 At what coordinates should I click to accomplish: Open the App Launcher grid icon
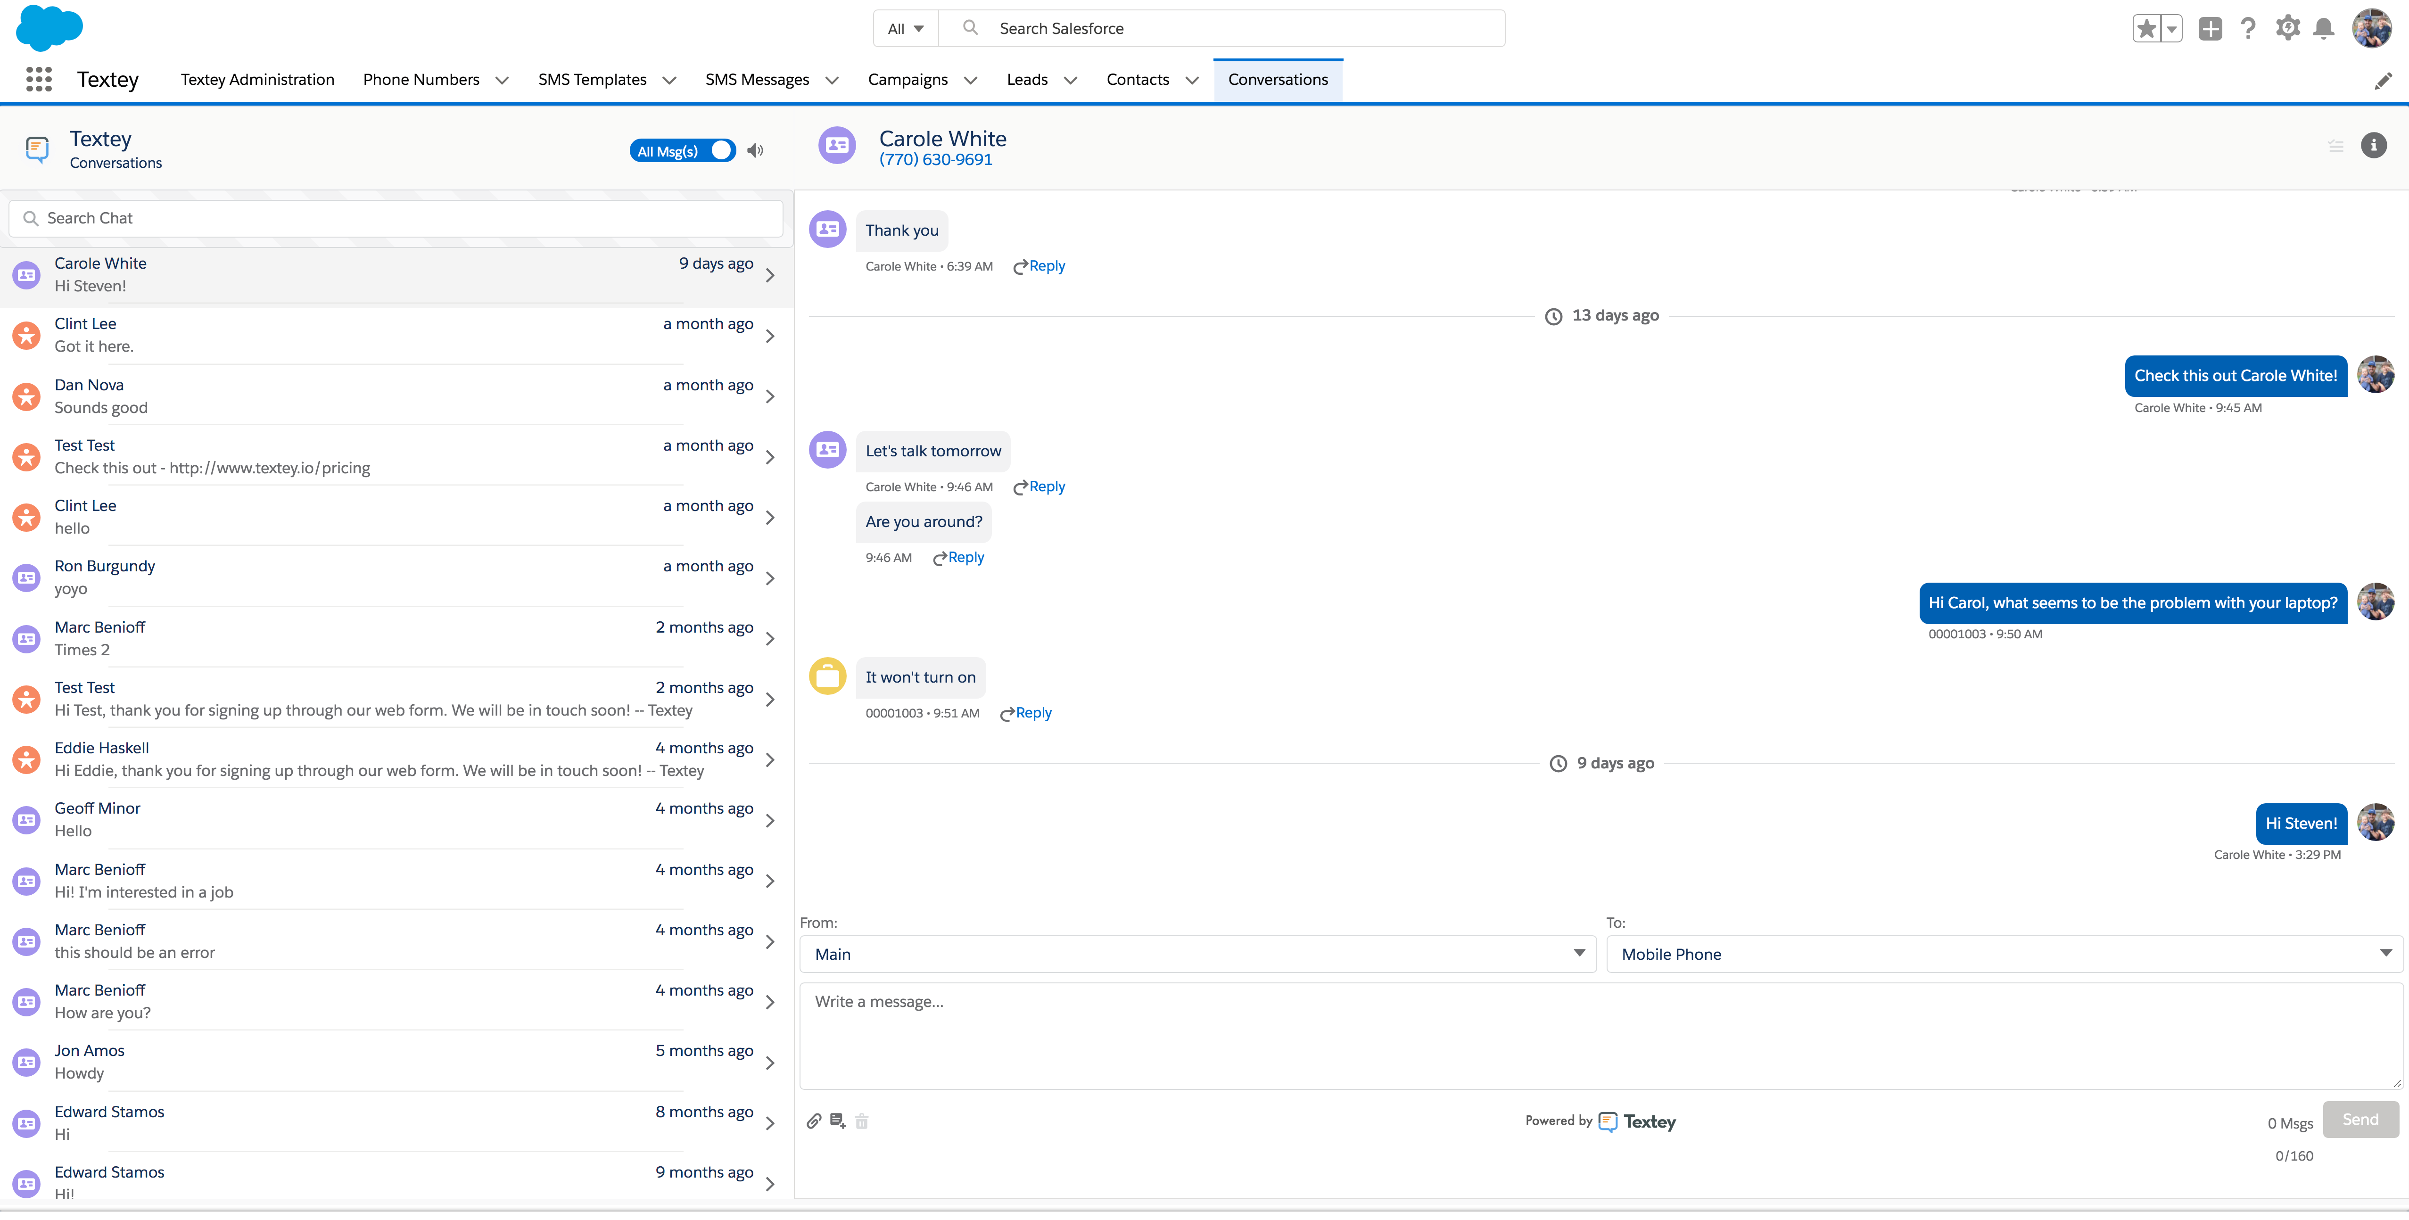click(38, 80)
